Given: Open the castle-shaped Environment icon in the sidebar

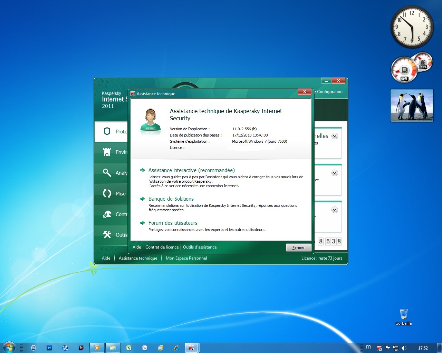Looking at the screenshot, I should (x=107, y=152).
